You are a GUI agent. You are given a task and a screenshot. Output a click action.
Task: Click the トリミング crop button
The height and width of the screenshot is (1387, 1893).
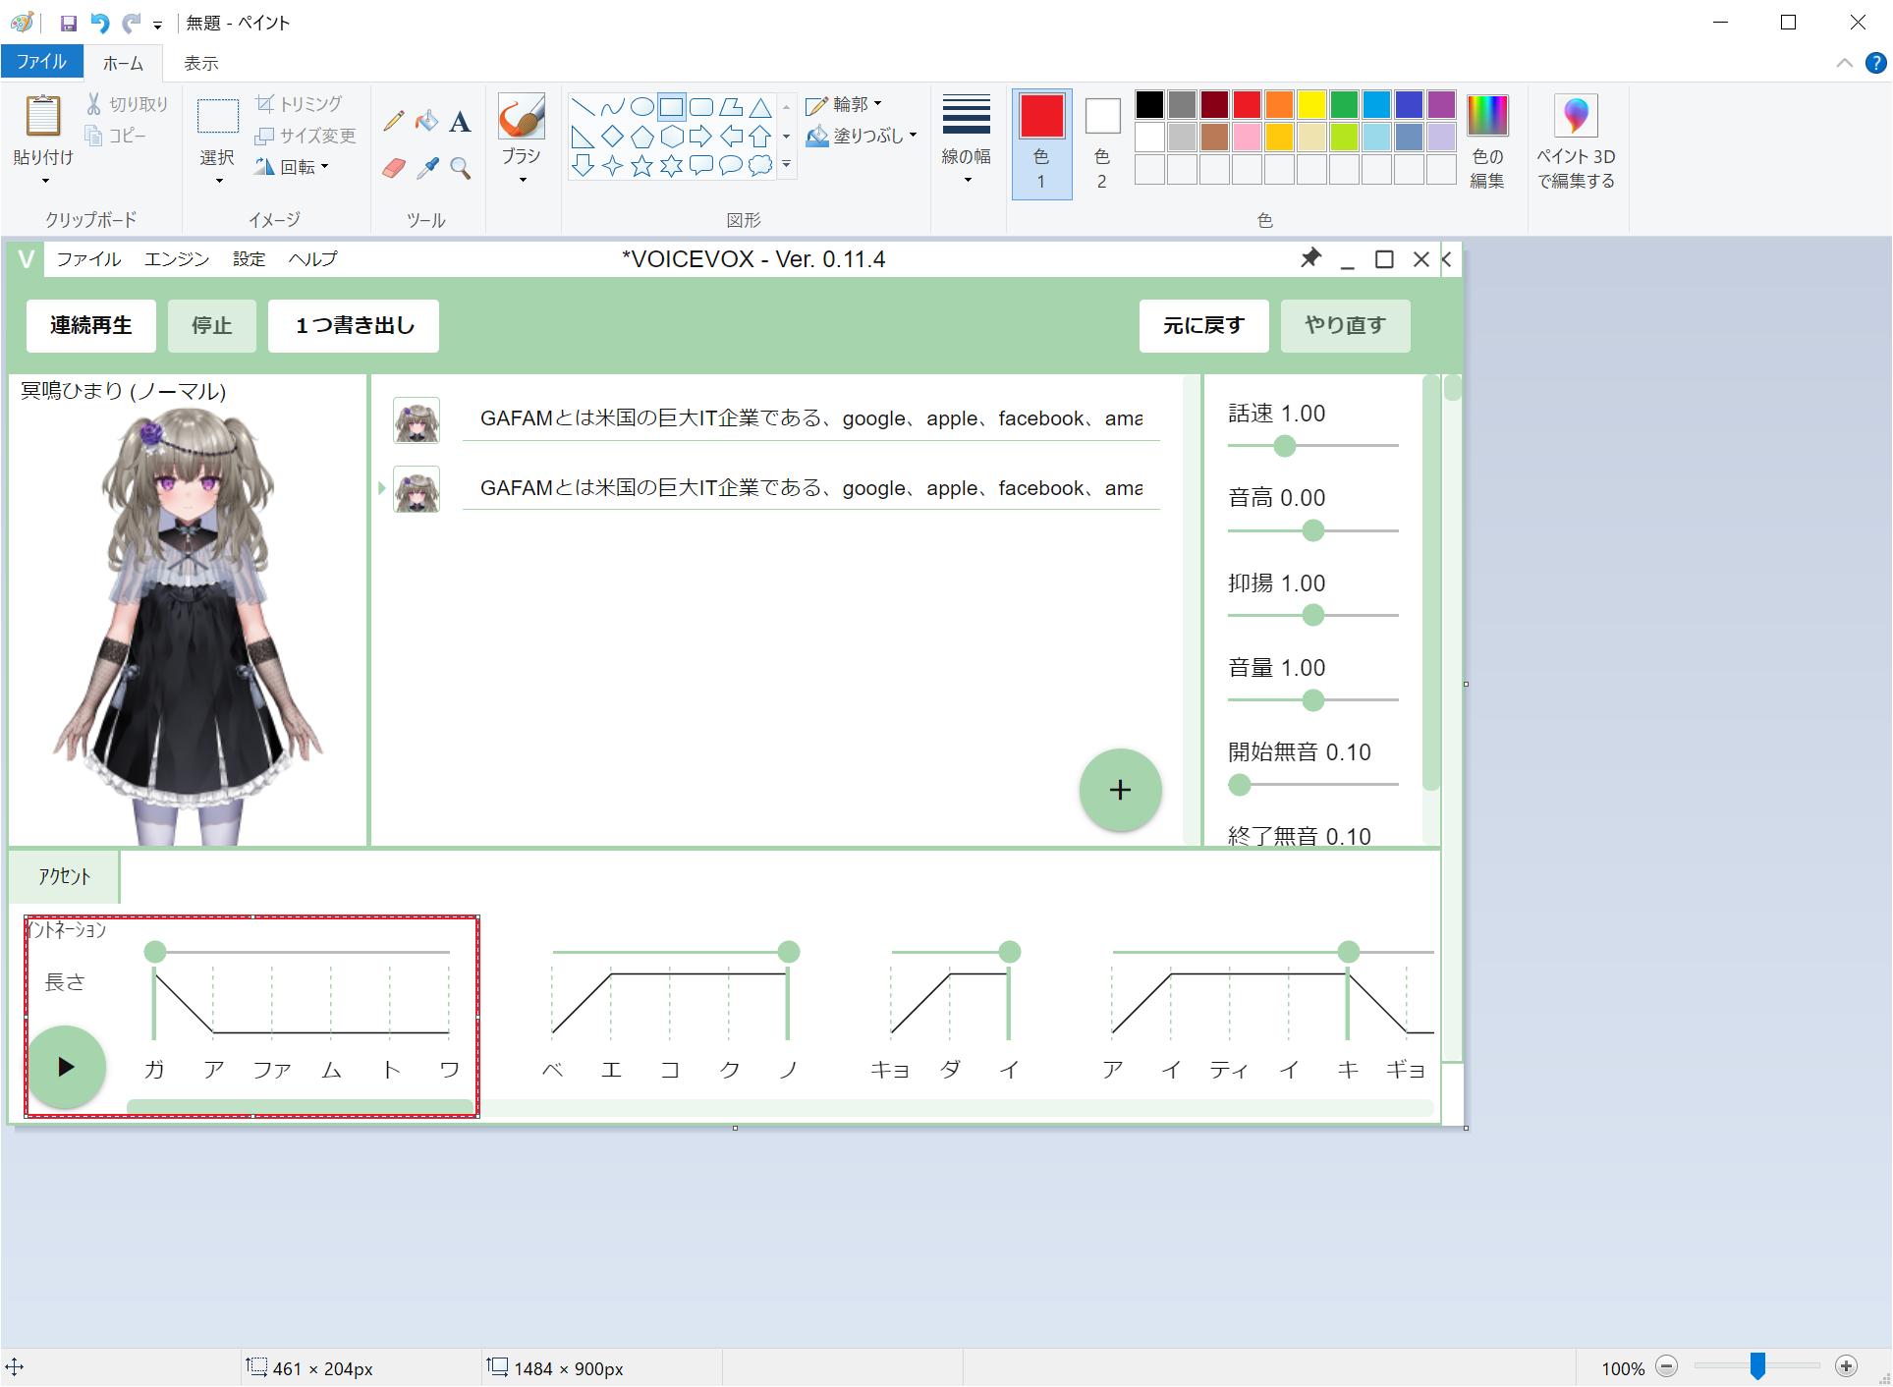click(300, 104)
